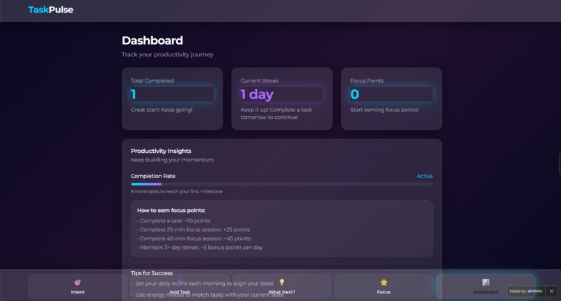Viewport: 561px width, 301px height.
Task: Click 9 more tasks milestone text
Action: [x=176, y=191]
